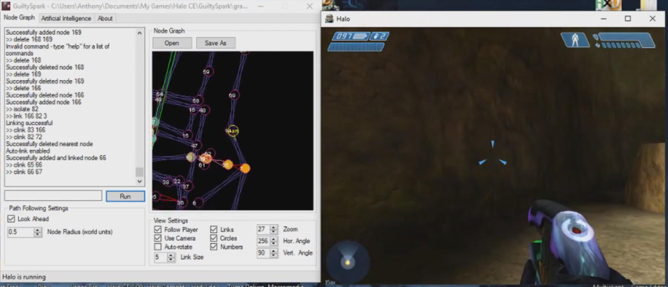This screenshot has height=287, width=668.
Task: Click the Save As button
Action: pos(215,43)
